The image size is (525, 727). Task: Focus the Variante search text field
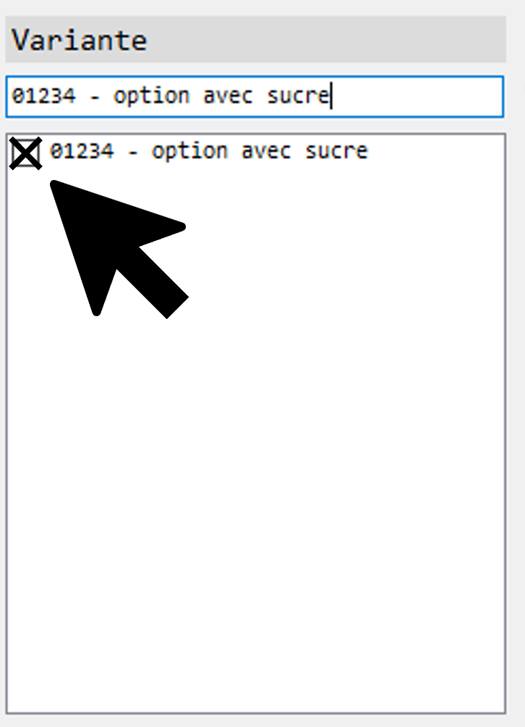[x=255, y=96]
